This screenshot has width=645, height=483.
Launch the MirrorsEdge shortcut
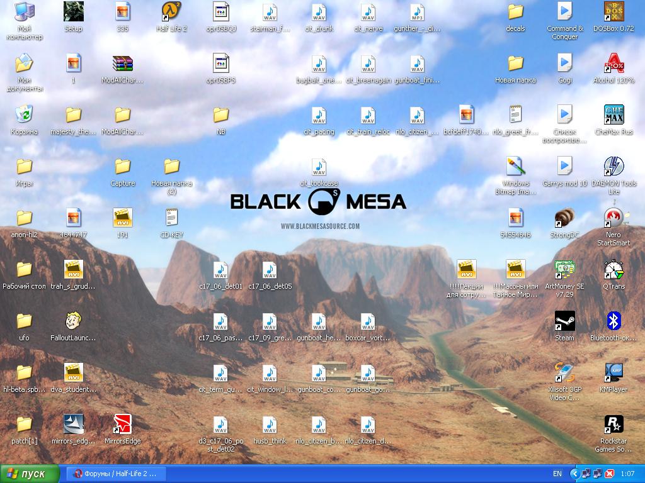123,424
